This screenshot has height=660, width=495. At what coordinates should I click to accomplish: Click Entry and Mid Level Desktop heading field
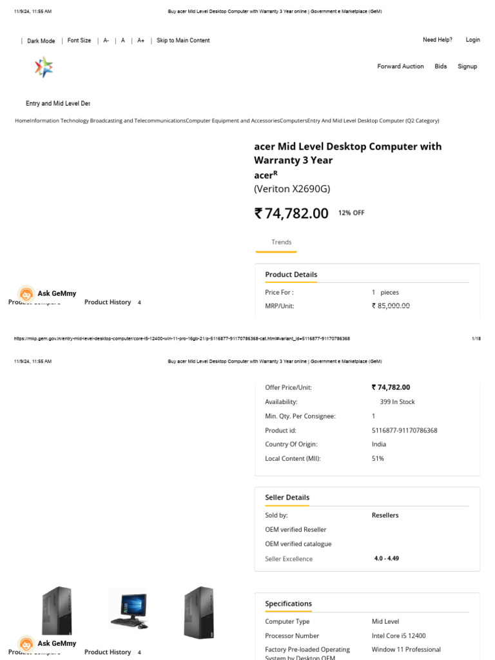pyautogui.click(x=57, y=104)
